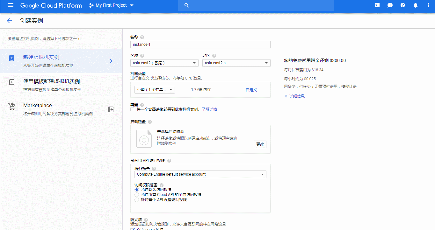Open the 了解详情 link
Screen dimensions: 435x230
click(x=209, y=109)
